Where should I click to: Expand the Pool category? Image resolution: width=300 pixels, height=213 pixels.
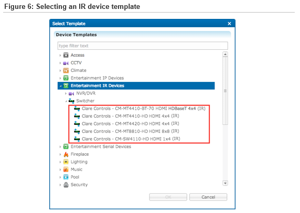(60, 177)
